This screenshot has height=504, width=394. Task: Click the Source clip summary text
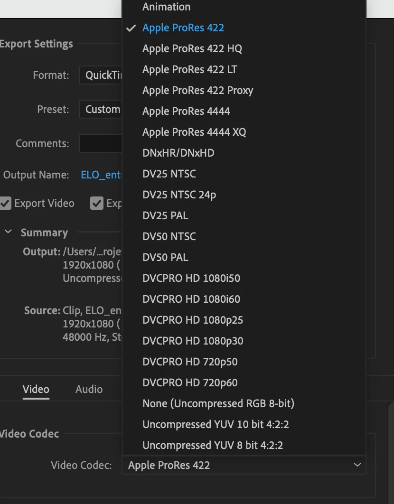pos(92,310)
